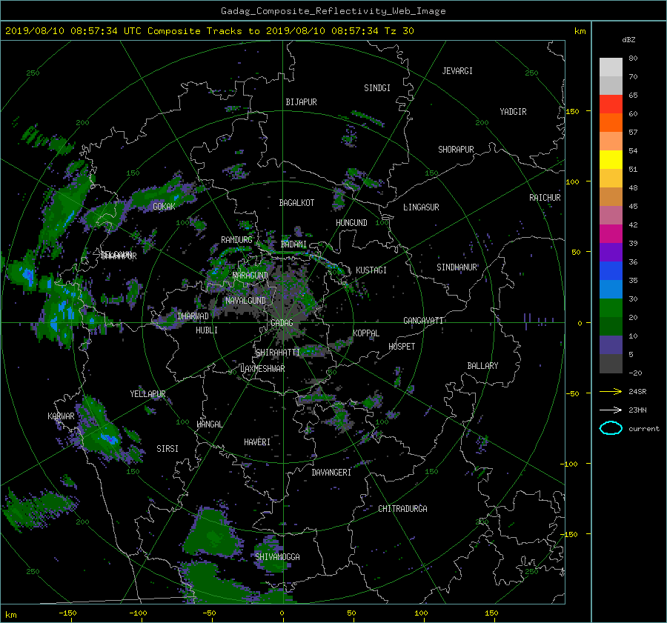Viewport: 667px width, 623px height.
Task: Click the blue storm core near KARWAR
Action: click(x=109, y=438)
